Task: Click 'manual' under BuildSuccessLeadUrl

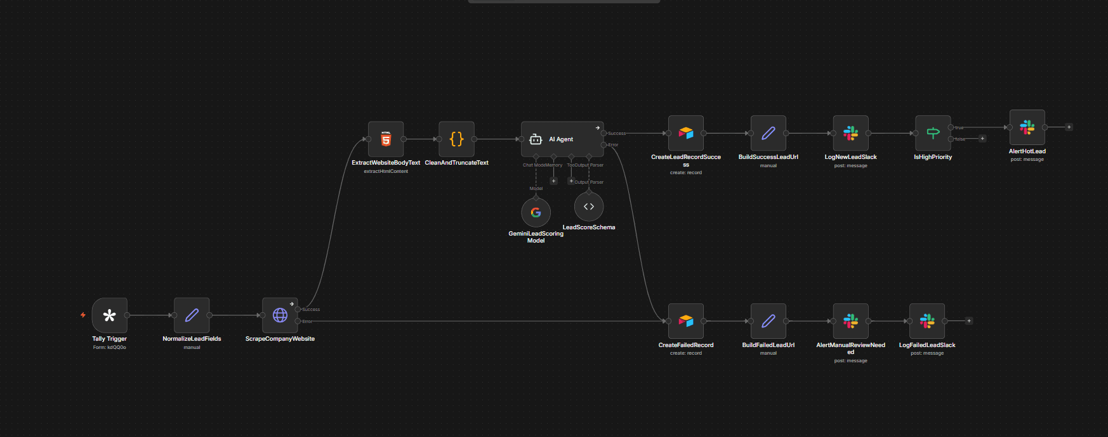Action: click(x=768, y=166)
